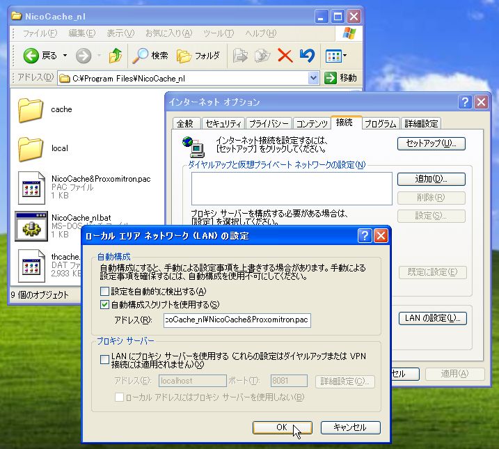Uncheck use automatic configuration script (自動構成スクリプトを使用する)

coord(104,304)
